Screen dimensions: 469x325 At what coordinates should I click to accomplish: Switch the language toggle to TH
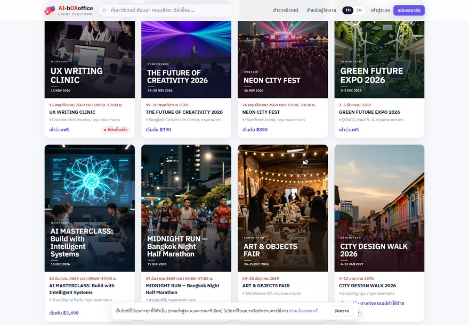pos(348,10)
